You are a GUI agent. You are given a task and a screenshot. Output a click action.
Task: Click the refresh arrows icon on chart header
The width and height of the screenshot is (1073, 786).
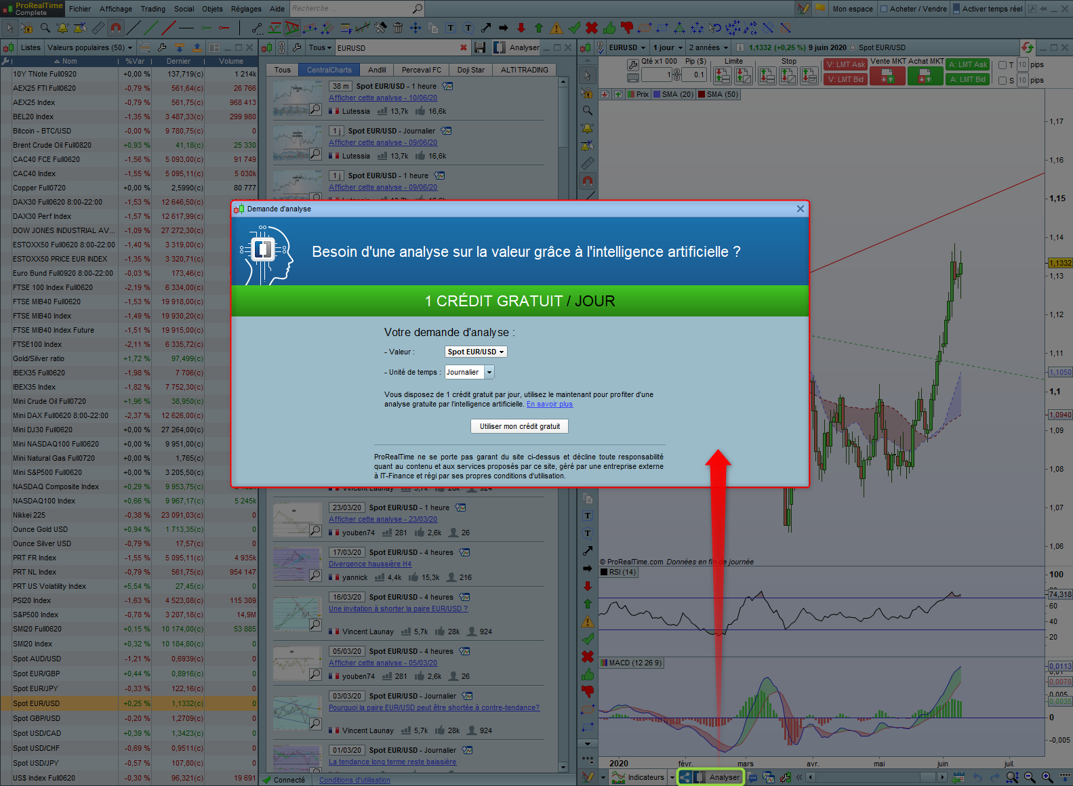click(1028, 47)
